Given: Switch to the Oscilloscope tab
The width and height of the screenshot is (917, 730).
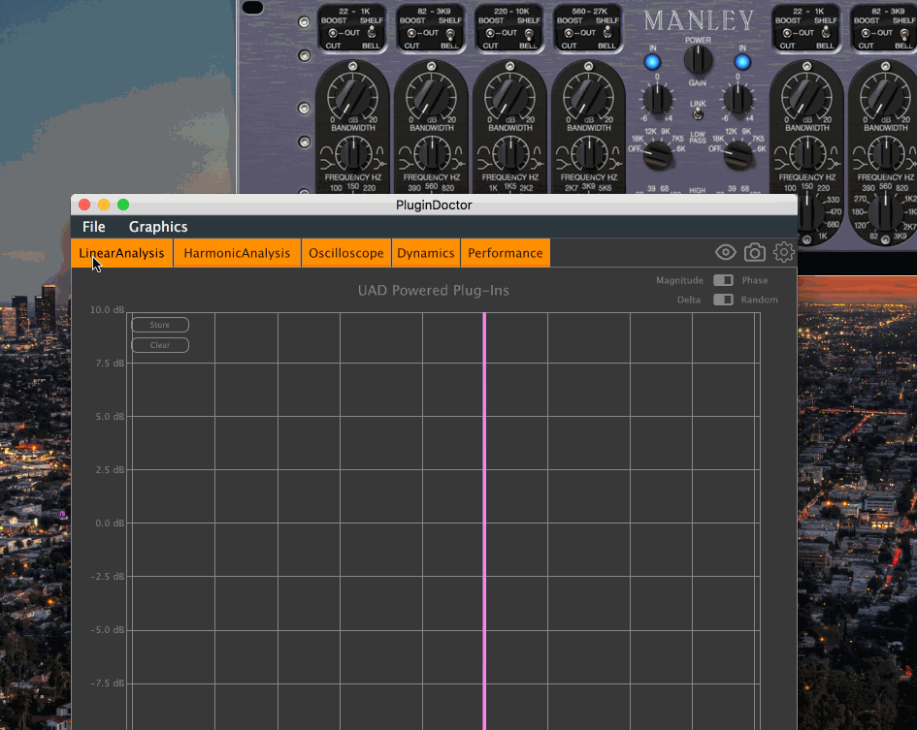Looking at the screenshot, I should [x=345, y=253].
